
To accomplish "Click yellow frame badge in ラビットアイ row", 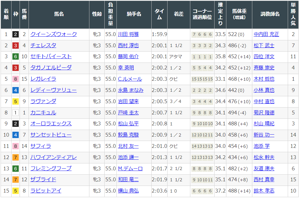I will [x=16, y=191].
